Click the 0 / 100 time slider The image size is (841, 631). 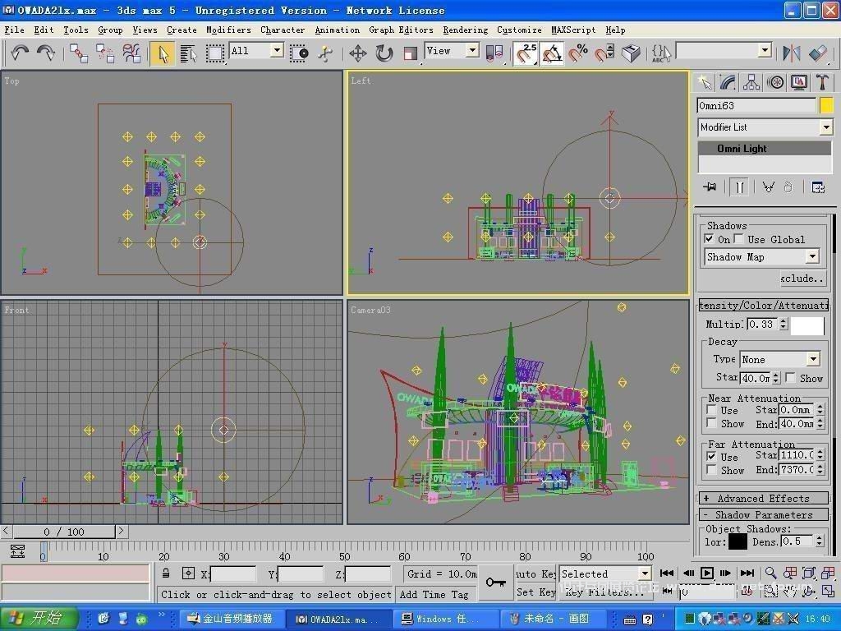click(x=64, y=532)
